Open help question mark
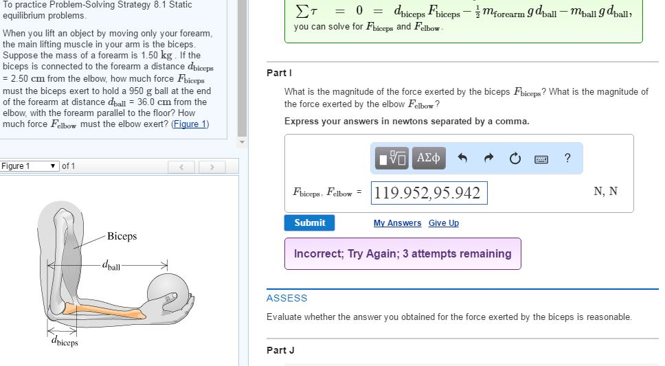The image size is (665, 366). click(567, 158)
